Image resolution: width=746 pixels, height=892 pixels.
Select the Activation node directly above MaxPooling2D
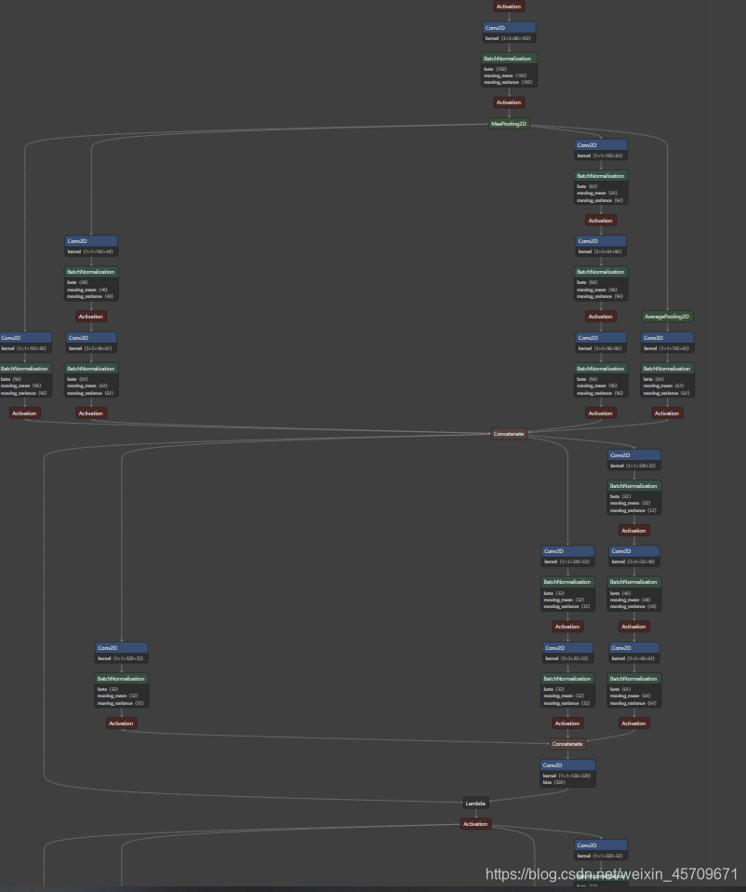pos(509,102)
